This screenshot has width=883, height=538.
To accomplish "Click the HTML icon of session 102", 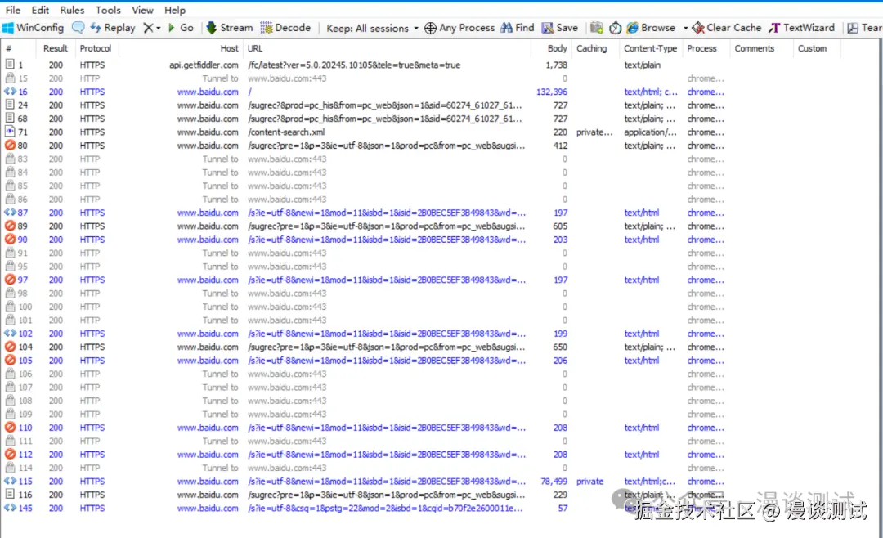I will tap(10, 333).
